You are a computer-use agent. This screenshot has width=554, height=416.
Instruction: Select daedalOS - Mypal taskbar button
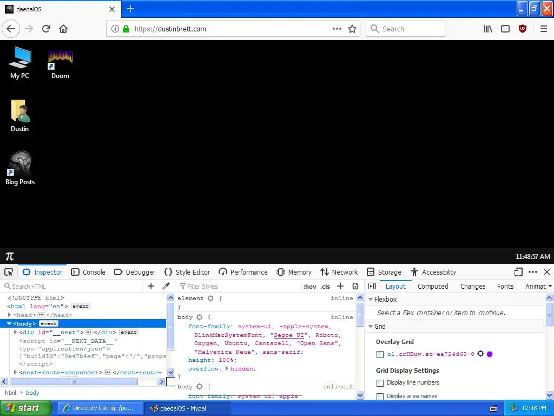(187, 408)
